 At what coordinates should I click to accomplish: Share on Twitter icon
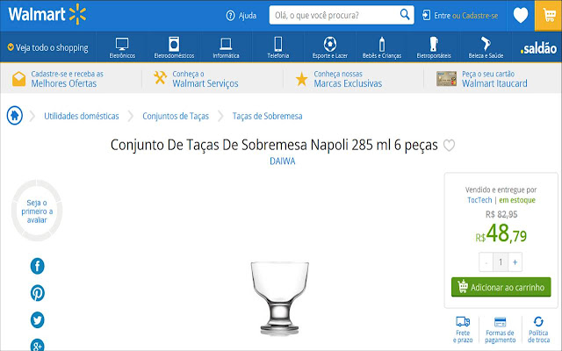(x=37, y=319)
